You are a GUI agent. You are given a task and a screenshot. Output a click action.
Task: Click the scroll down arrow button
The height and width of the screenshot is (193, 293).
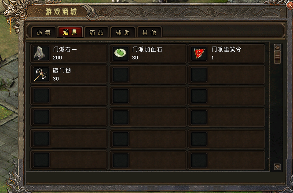coord(277,167)
